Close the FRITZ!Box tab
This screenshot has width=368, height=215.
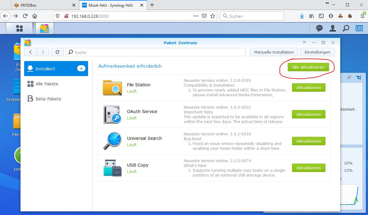pyautogui.click(x=74, y=5)
